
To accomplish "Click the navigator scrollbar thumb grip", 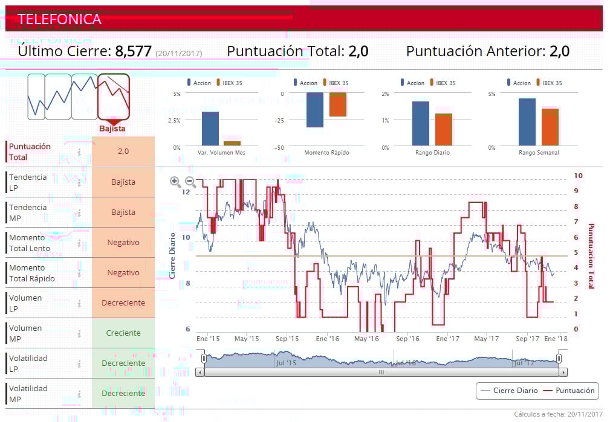I will pyautogui.click(x=381, y=372).
